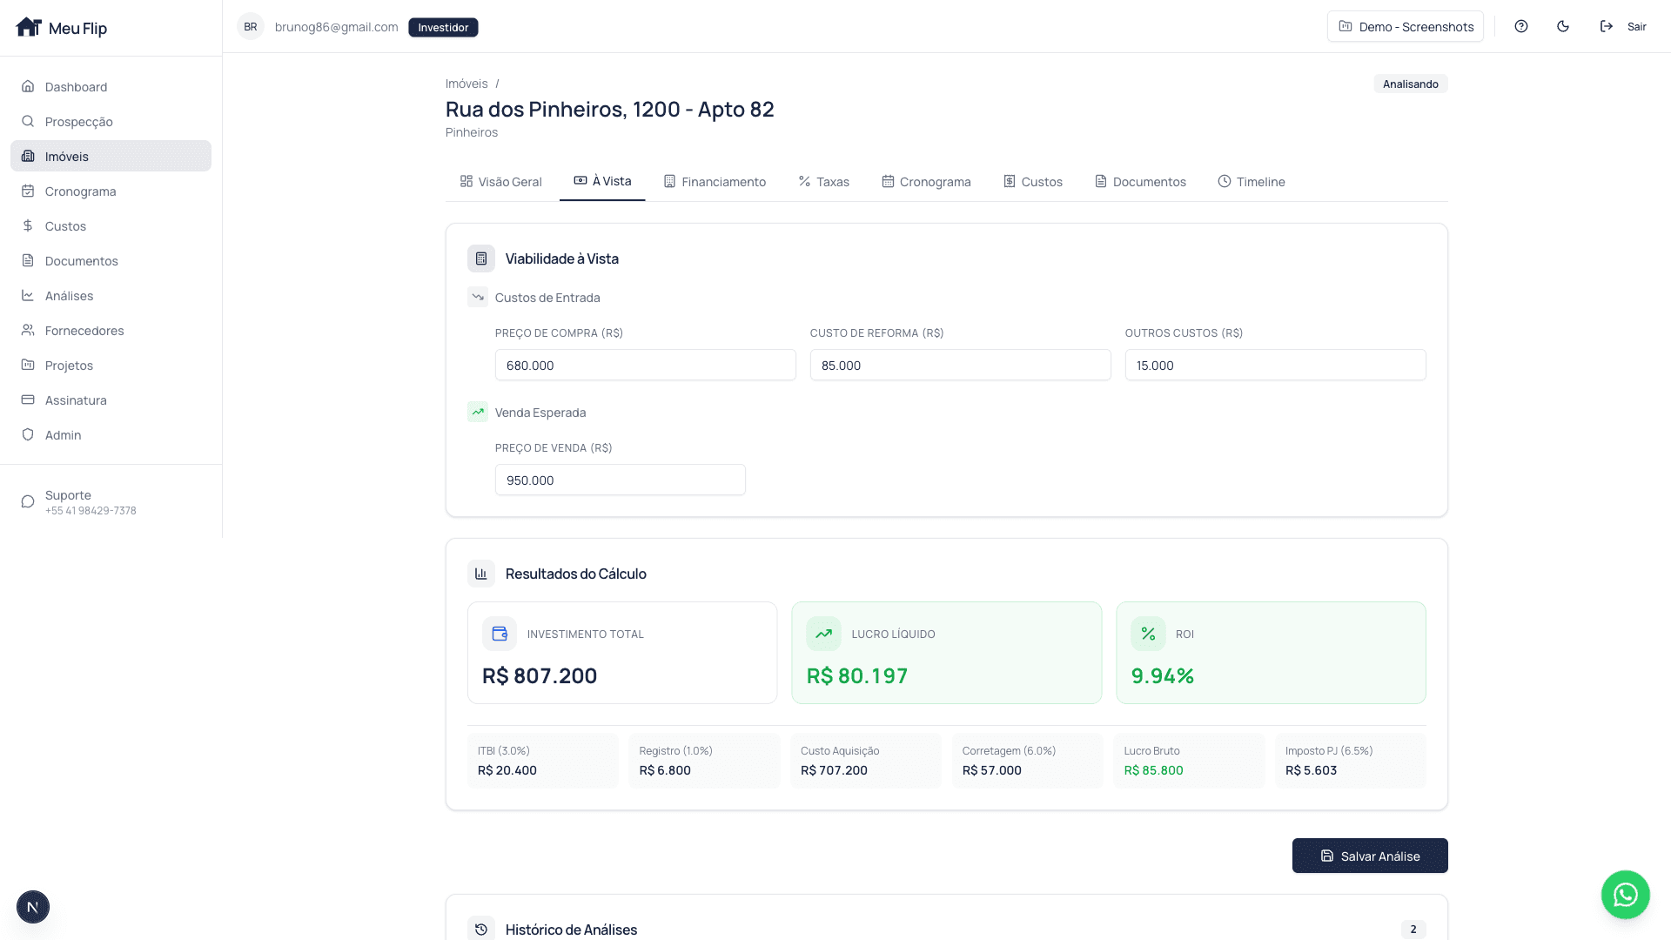
Task: Select the Timeline tab
Action: pos(1251,182)
